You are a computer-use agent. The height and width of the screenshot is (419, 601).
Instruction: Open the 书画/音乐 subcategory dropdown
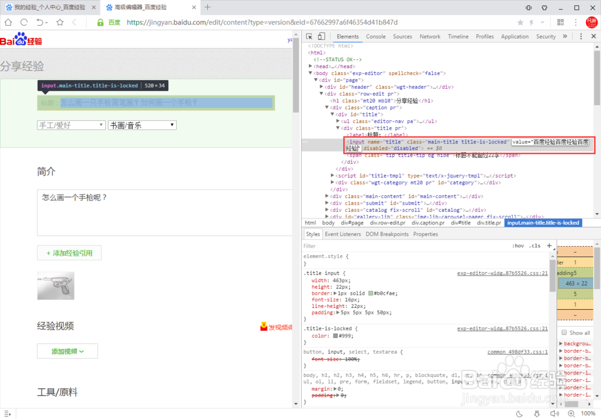[142, 125]
